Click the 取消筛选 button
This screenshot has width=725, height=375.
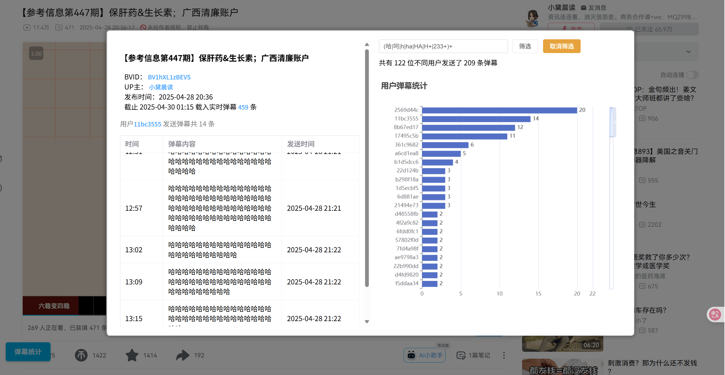pos(561,46)
